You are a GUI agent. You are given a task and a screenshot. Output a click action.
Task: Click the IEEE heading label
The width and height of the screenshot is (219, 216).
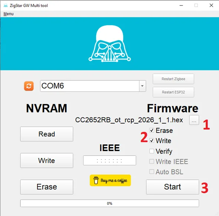110,148
